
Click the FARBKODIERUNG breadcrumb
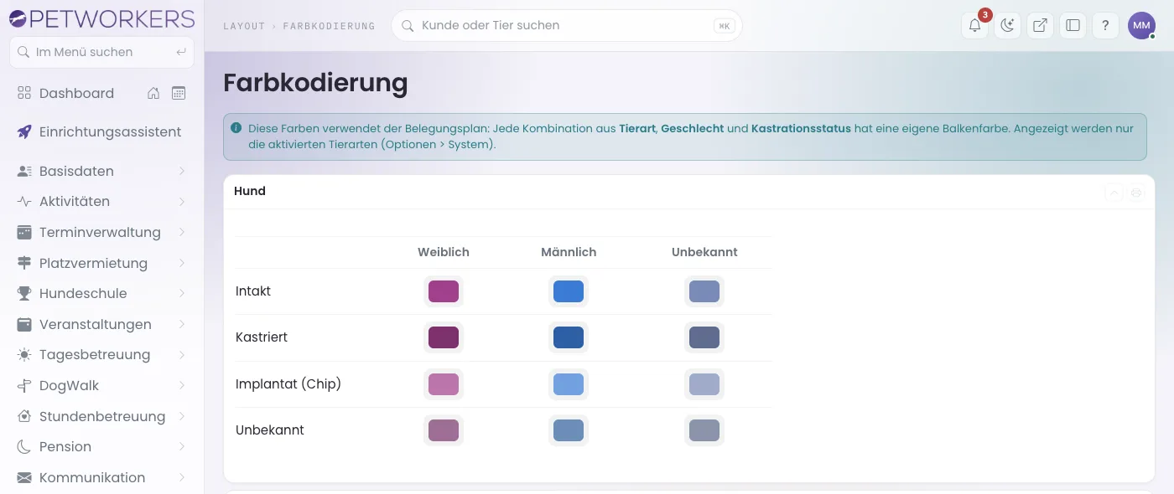click(x=329, y=26)
